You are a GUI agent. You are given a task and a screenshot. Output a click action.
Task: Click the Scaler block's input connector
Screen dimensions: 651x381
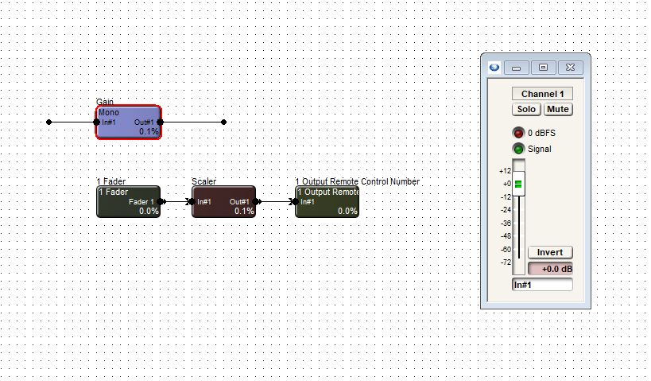pos(192,202)
